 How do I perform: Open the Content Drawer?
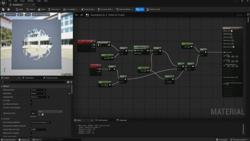tap(8, 139)
